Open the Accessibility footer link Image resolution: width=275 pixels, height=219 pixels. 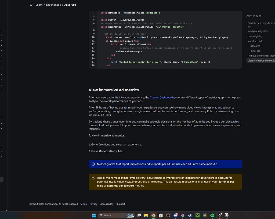tap(107, 204)
